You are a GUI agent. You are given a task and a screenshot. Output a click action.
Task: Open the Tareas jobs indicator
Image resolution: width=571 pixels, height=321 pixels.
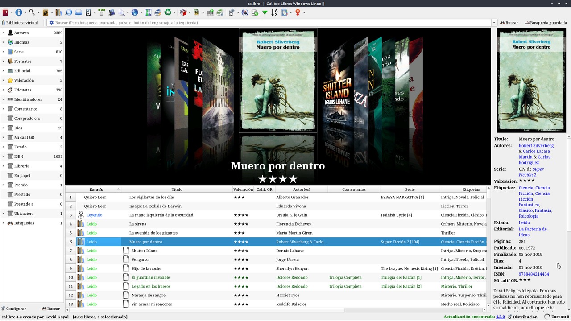(x=556, y=317)
